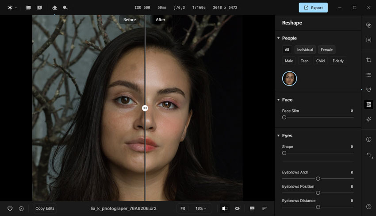Click the filename lia_k_photograper_76A6206.cr2
Image resolution: width=376 pixels, height=216 pixels.
[123, 208]
